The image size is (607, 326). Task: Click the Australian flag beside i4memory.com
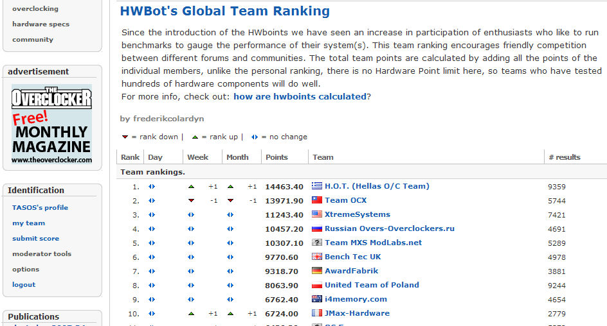(x=316, y=299)
